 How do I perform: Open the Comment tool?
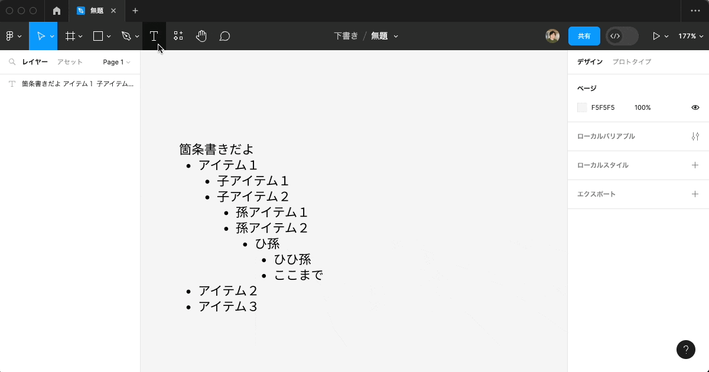pyautogui.click(x=224, y=36)
